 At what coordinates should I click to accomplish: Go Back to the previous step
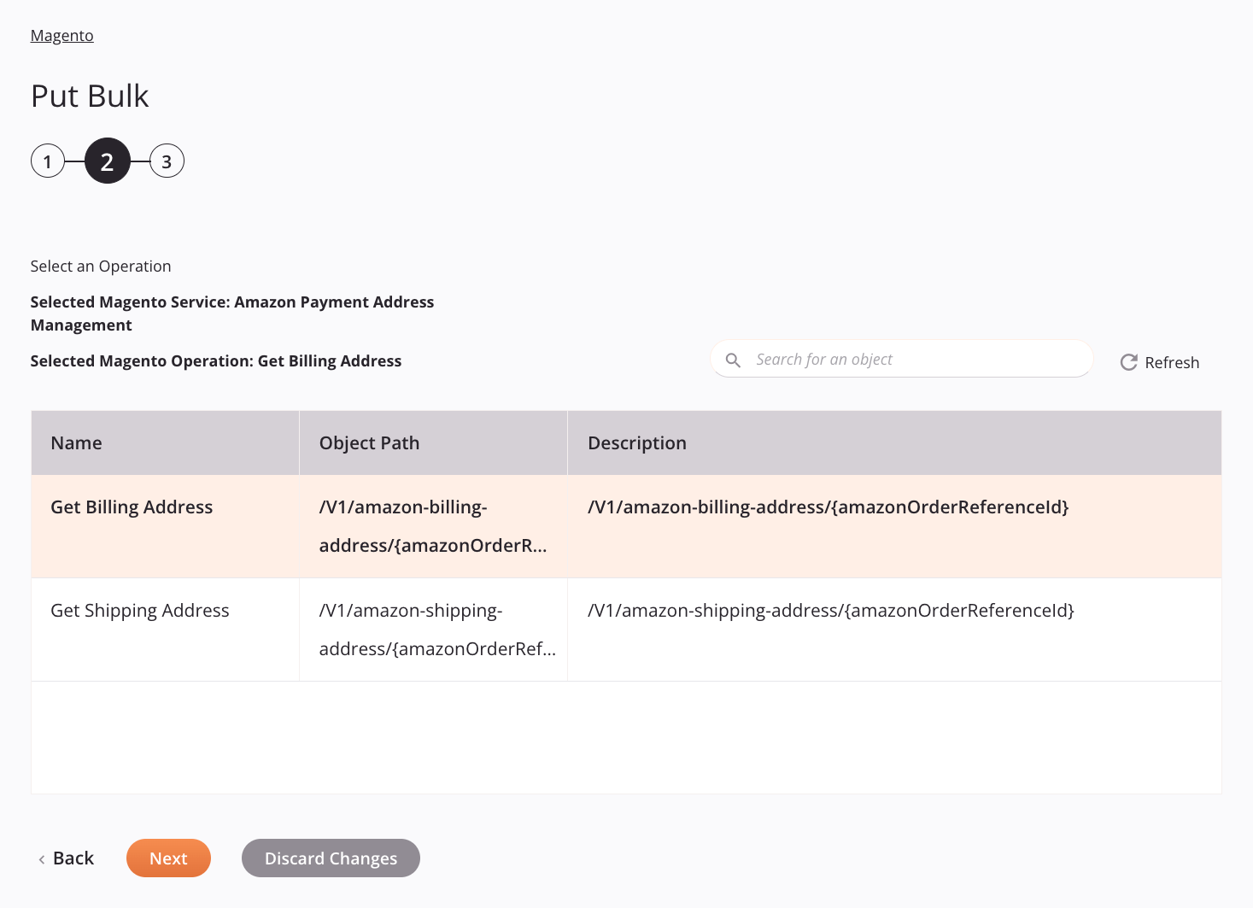[x=66, y=858]
